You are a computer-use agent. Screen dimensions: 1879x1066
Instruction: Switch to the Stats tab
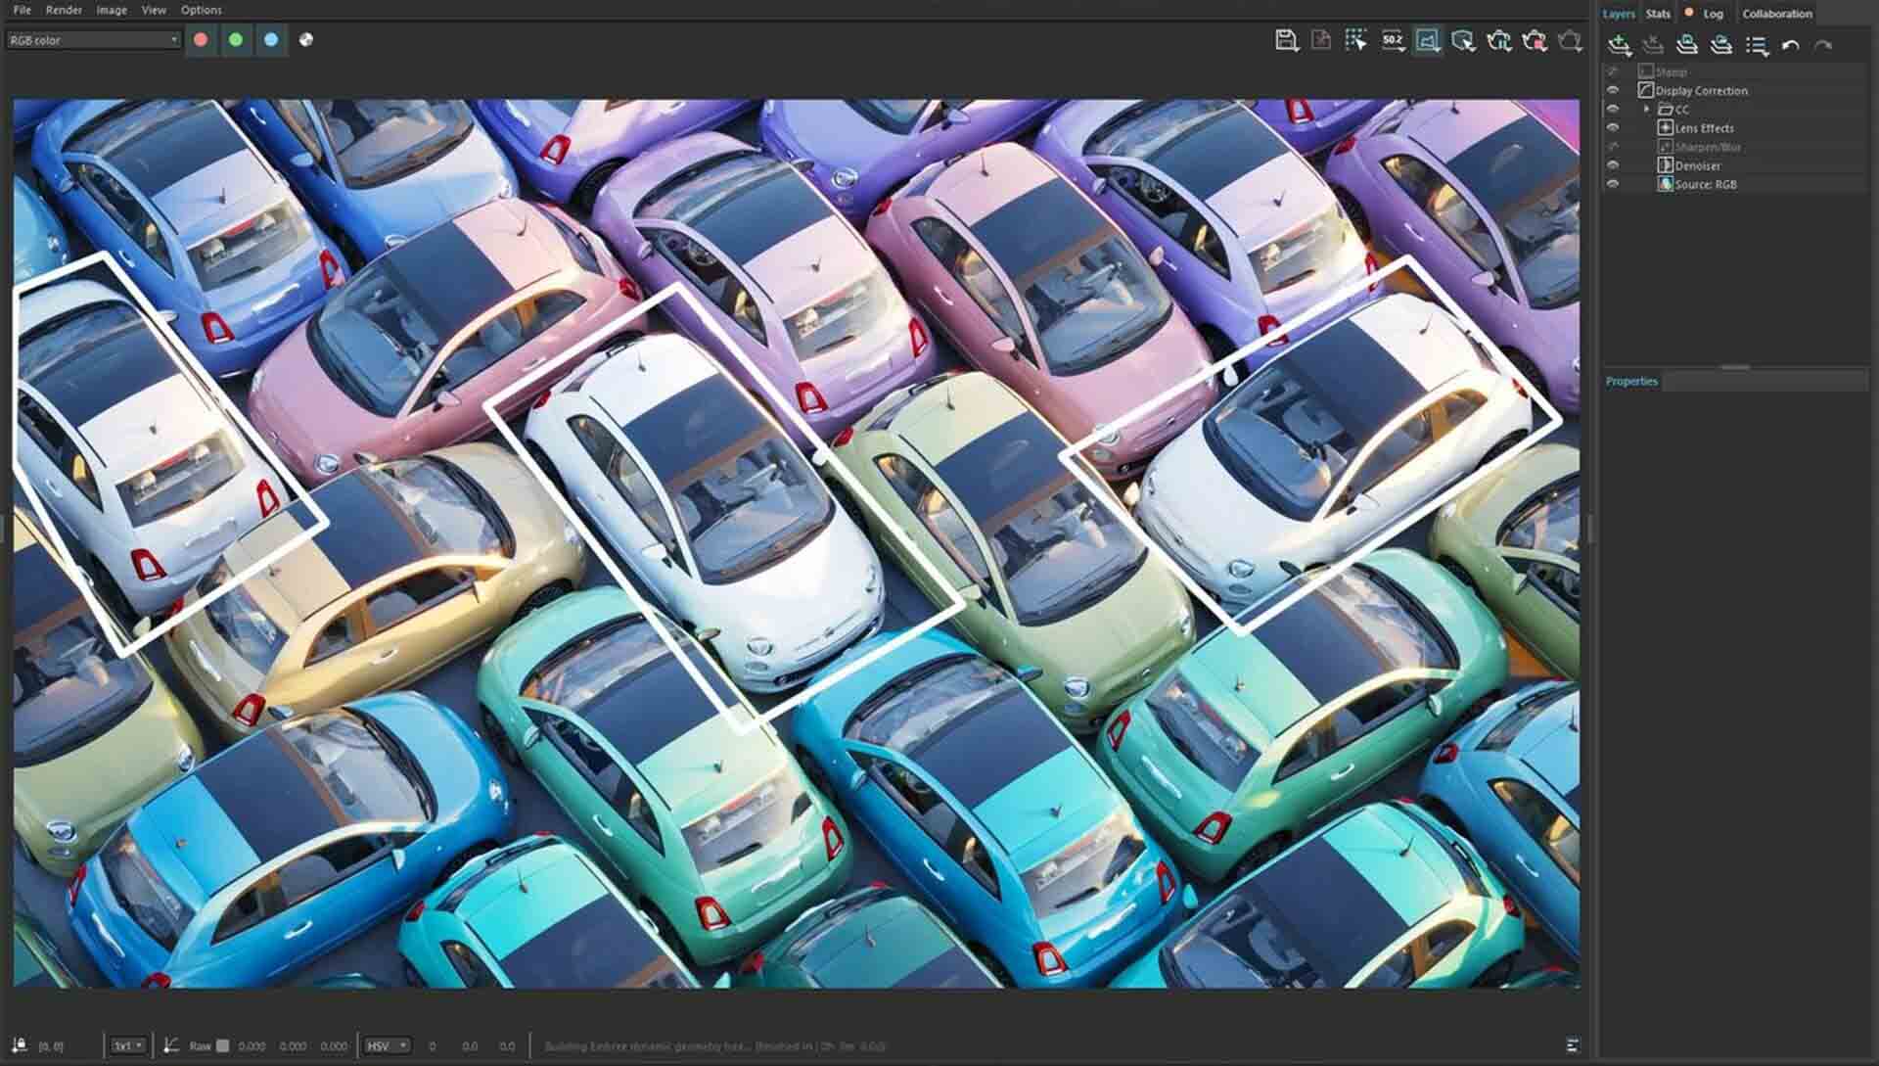click(1656, 14)
